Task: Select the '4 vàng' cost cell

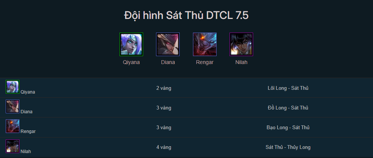Action: (164, 147)
